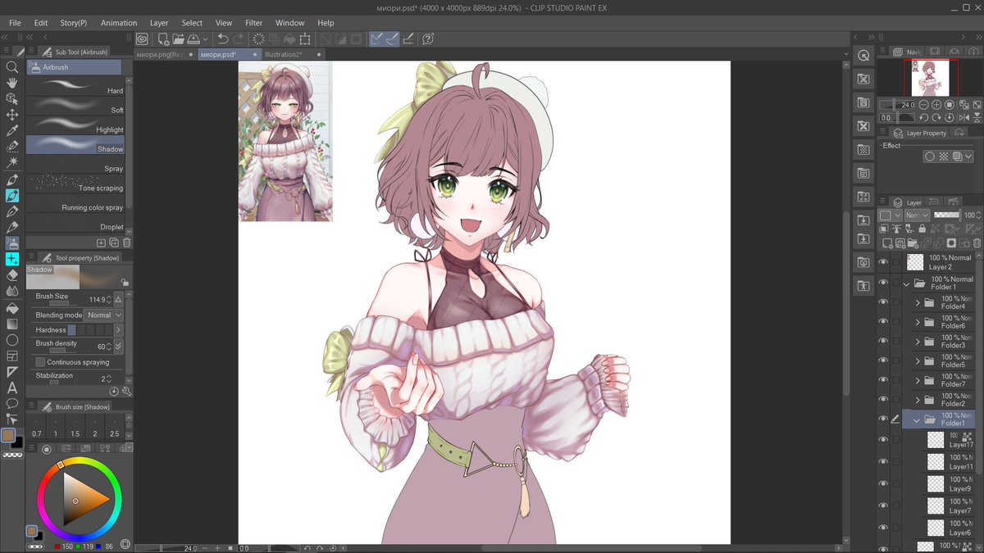
Task: Open the Window menu
Action: point(290,23)
